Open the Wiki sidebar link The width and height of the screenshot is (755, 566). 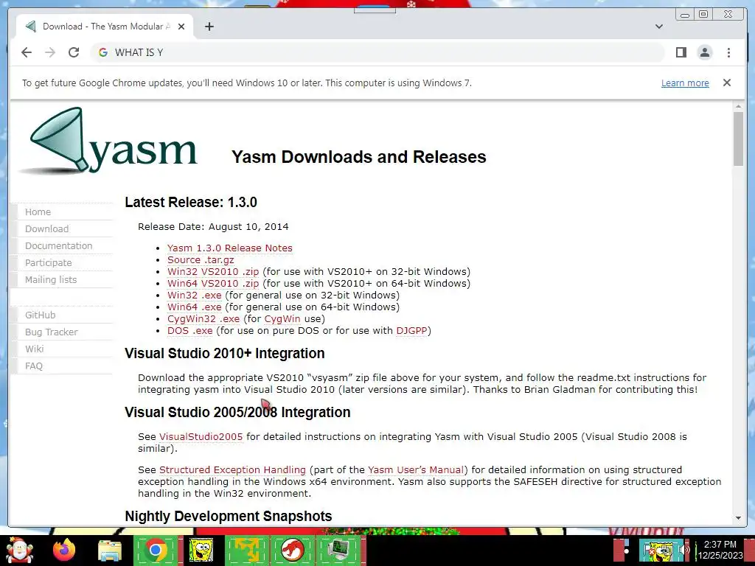[34, 349]
